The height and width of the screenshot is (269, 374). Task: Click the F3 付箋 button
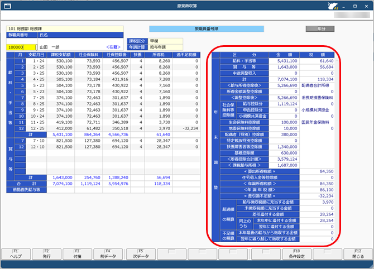pyautogui.click(x=77, y=254)
